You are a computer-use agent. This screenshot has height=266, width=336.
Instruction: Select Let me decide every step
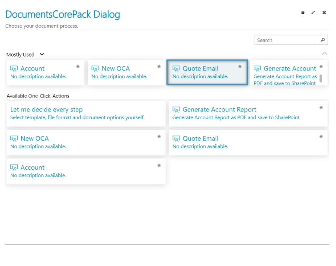(x=46, y=110)
